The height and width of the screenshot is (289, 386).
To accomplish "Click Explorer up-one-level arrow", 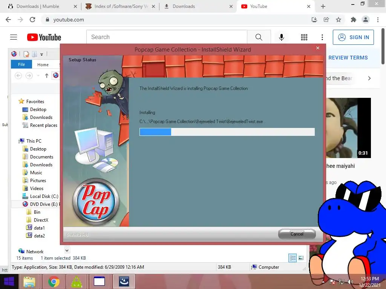I will (46, 76).
